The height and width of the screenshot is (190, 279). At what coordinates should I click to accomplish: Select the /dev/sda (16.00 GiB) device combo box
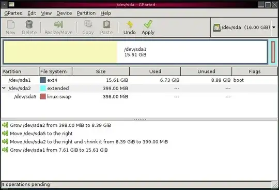[x=244, y=27]
